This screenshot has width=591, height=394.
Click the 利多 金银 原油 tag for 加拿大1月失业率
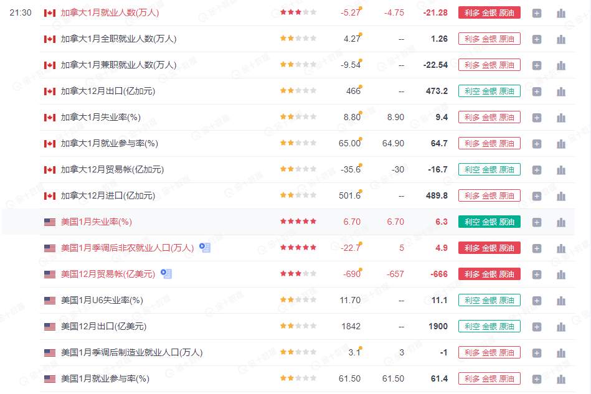coord(489,117)
